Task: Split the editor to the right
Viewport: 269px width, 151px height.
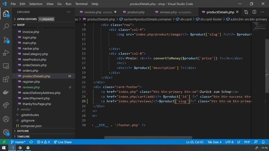Action: pyautogui.click(x=254, y=12)
